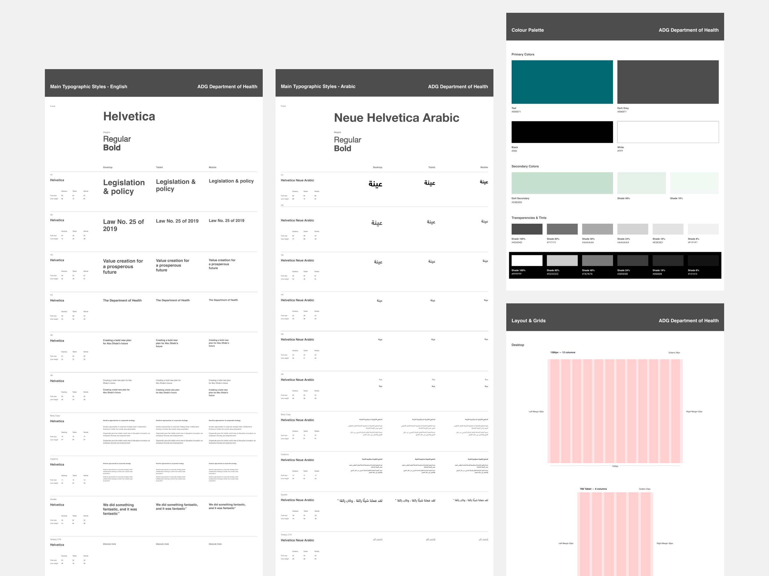Click desktop H1 sample "Legislation & policy"
Screen dimensions: 769x576
(x=124, y=187)
